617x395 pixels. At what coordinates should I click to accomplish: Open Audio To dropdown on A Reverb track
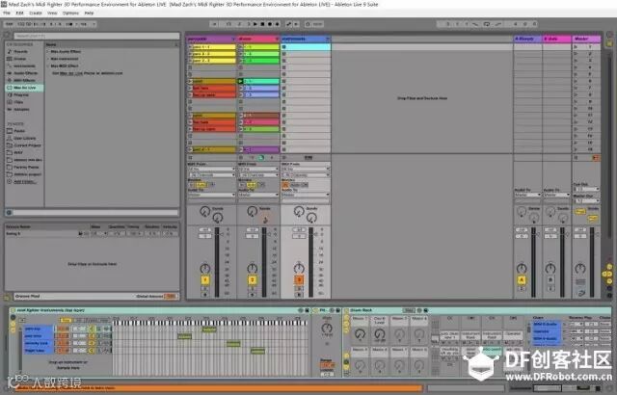(x=527, y=195)
